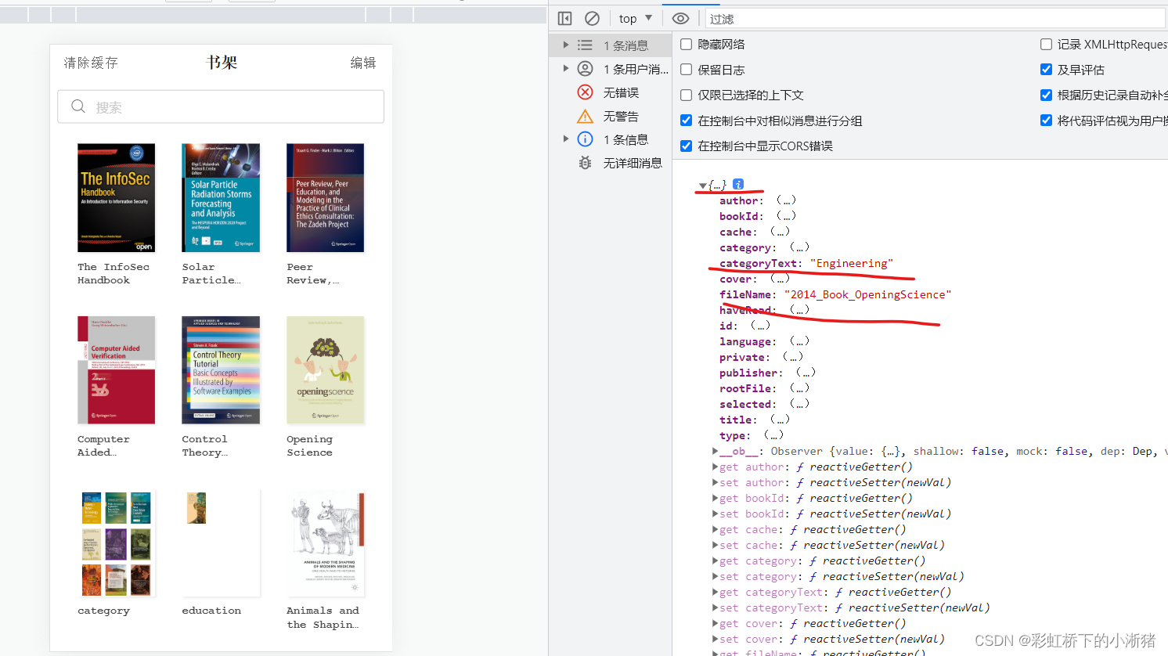The width and height of the screenshot is (1168, 656).
Task: Focus the 搜索 search field
Action: 221,106
